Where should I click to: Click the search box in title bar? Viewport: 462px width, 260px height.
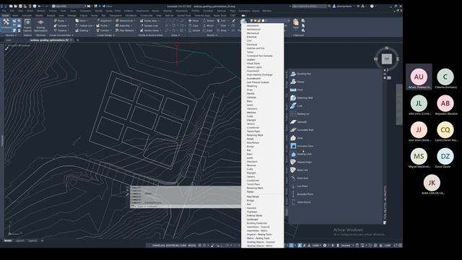click(x=310, y=6)
